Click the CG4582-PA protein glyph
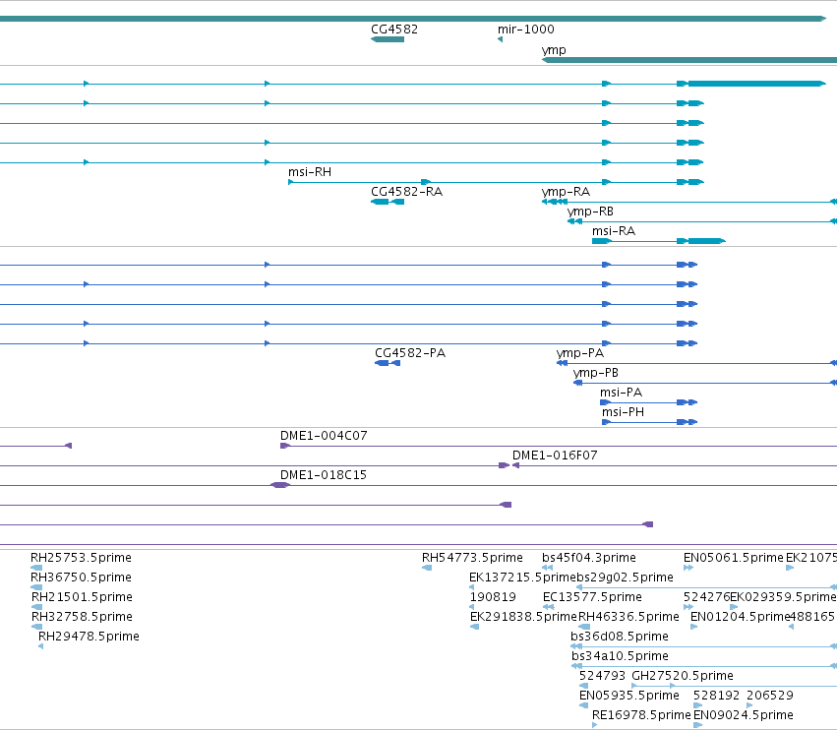Screen dimensions: 837x730 [388, 363]
